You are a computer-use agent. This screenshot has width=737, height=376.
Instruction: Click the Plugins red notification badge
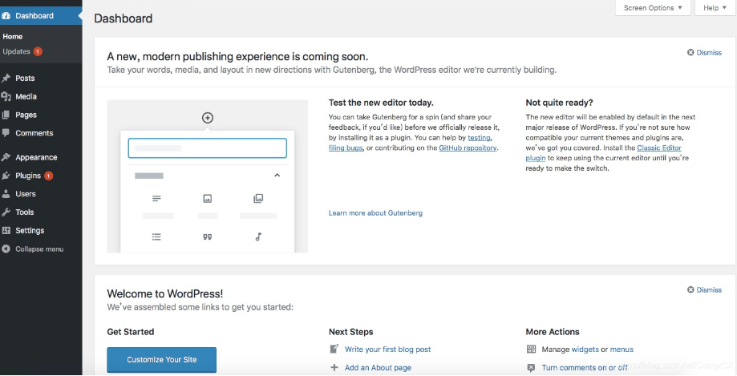point(48,176)
